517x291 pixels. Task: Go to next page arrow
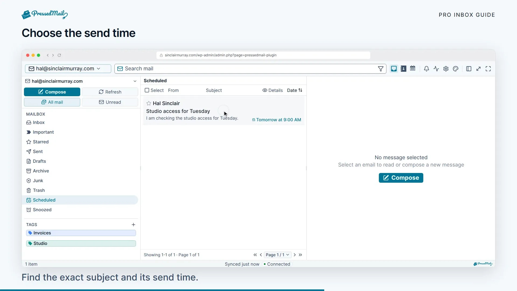[x=295, y=255]
